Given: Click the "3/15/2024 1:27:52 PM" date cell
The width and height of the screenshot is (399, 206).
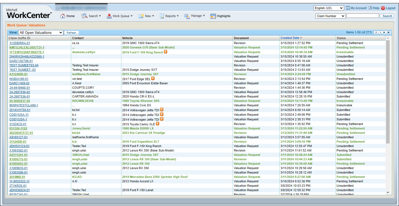Looking at the screenshot, I should (x=296, y=43).
